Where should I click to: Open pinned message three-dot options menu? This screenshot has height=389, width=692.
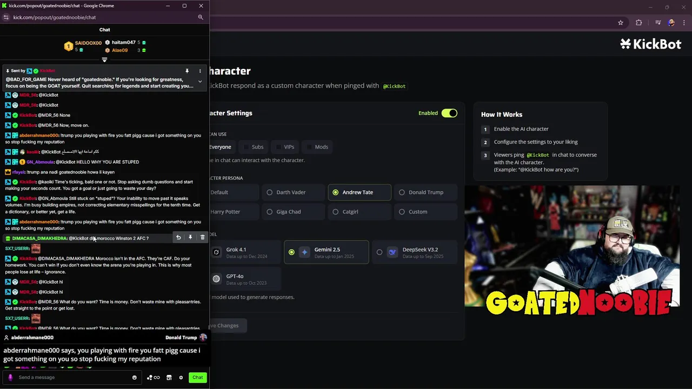(200, 71)
